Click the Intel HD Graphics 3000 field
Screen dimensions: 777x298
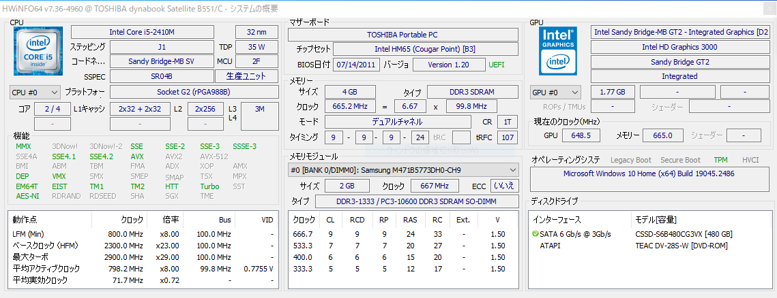[x=679, y=47]
